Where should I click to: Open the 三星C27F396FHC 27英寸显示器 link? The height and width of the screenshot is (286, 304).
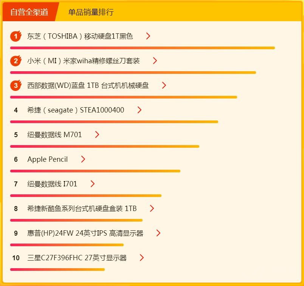pos(77,258)
